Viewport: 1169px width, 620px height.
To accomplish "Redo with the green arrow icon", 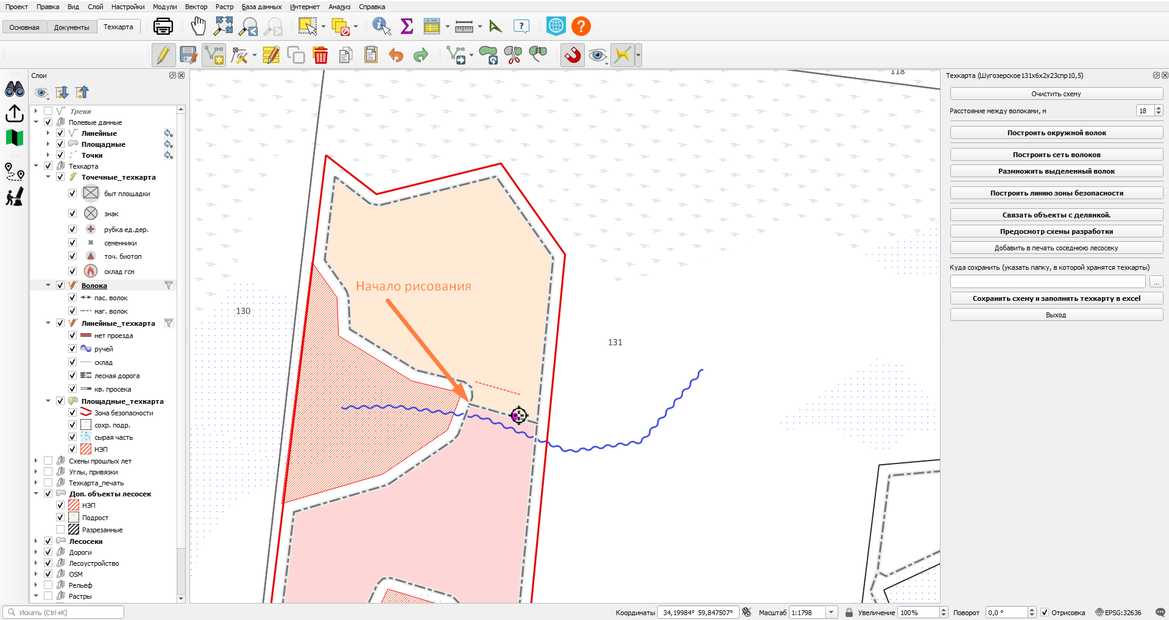I will (421, 55).
